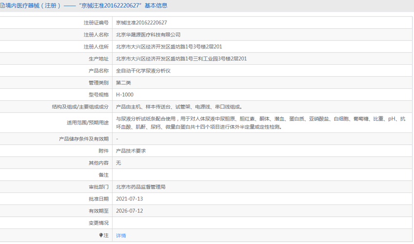Select the intended use text starting 与尿液分析试纸条

click(x=261, y=123)
